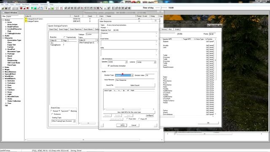The height and width of the screenshot is (152, 270).
Task: Collapse the Character tree node
Action: pos(3,38)
